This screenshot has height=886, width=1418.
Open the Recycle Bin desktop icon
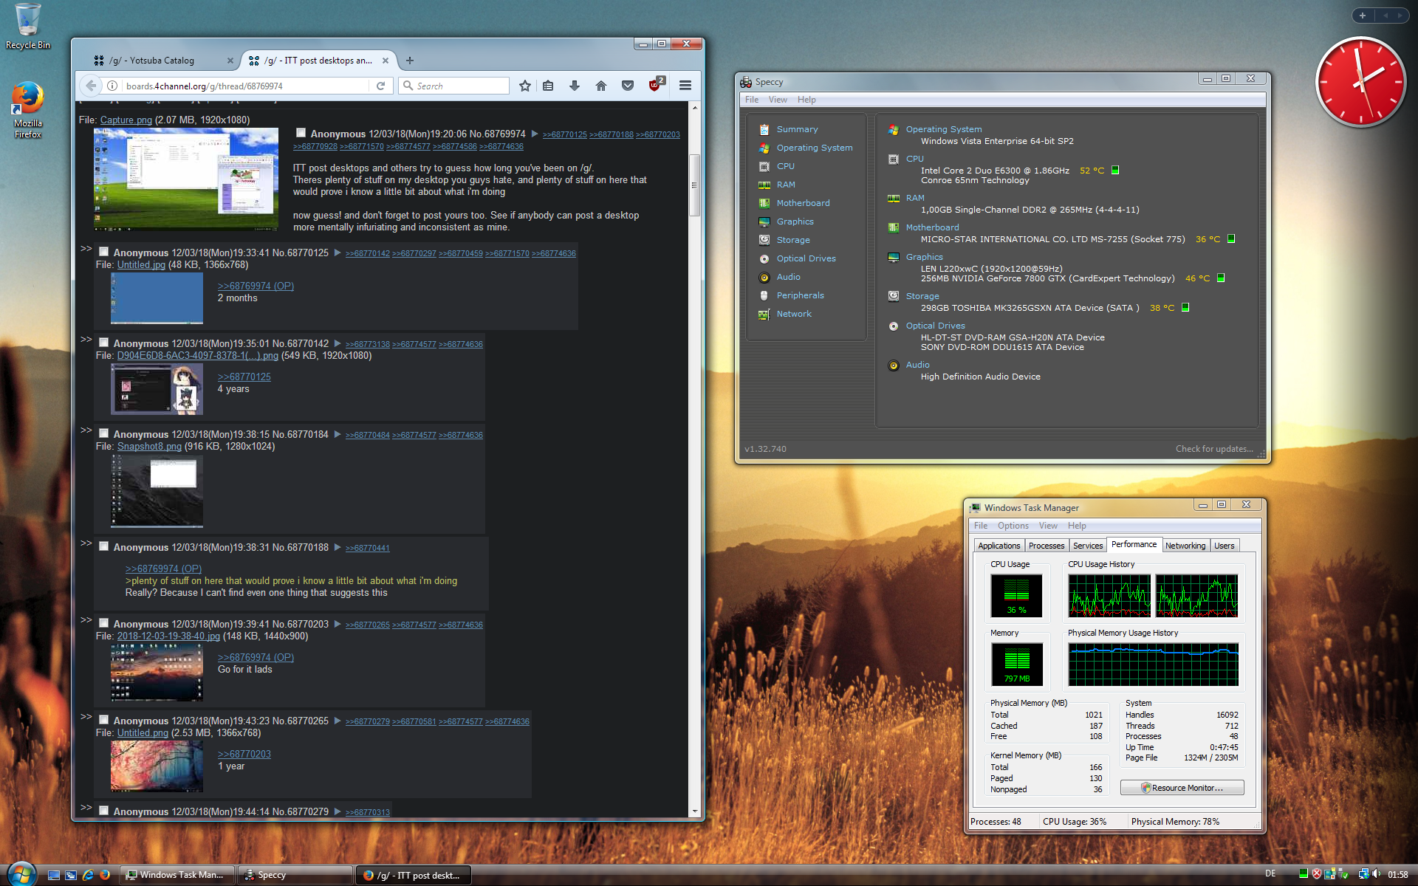point(28,27)
